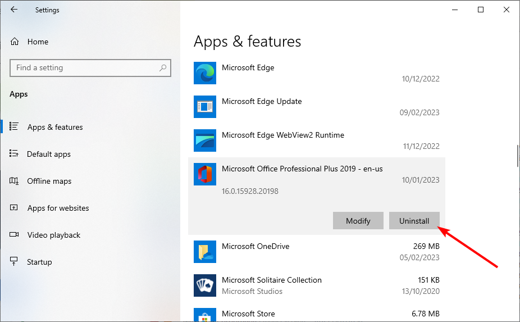
Task: Maximize the Settings window
Action: [481, 10]
